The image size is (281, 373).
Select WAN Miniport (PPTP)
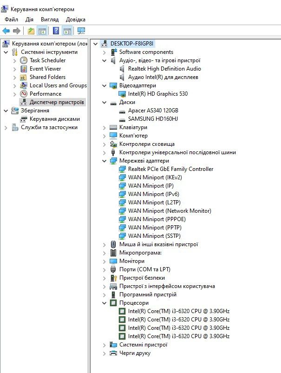click(155, 228)
